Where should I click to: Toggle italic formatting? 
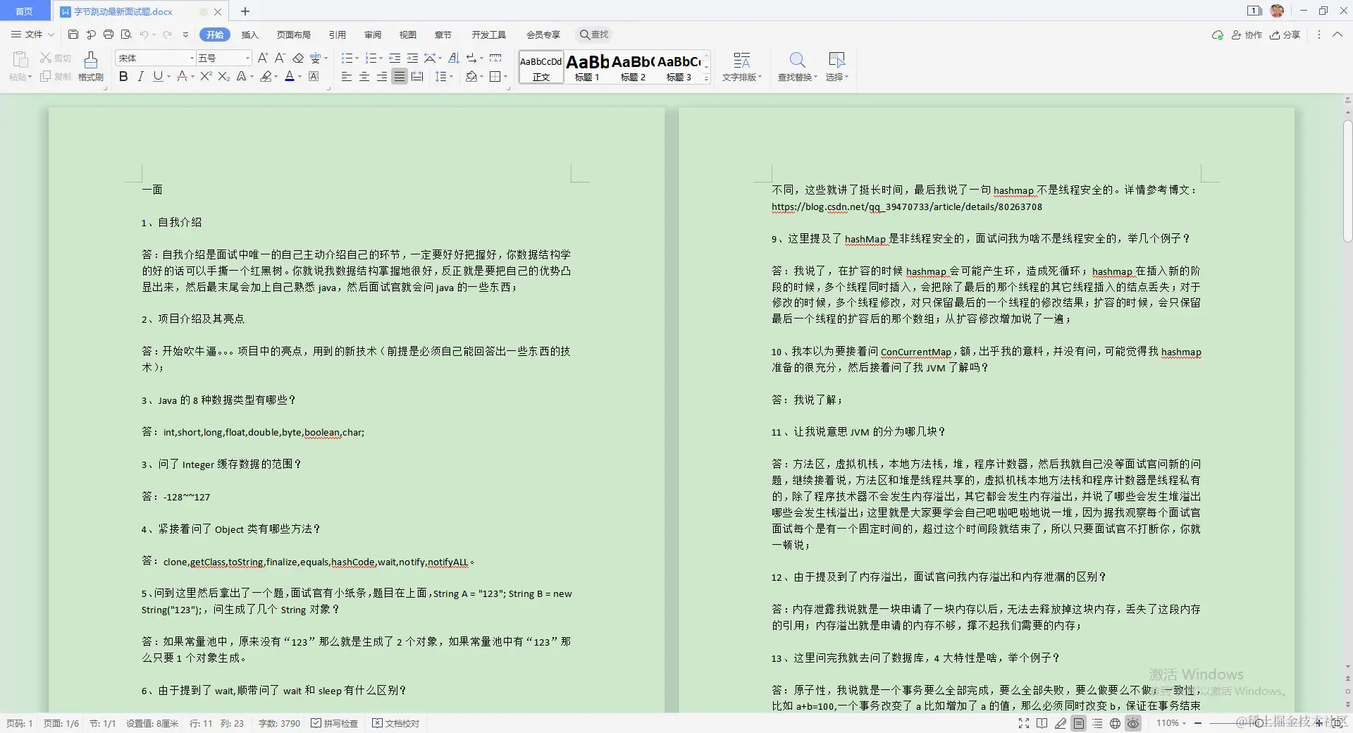(140, 76)
